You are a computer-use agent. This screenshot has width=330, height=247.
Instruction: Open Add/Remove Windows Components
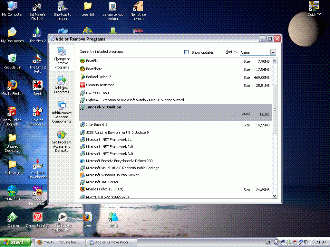tap(62, 112)
